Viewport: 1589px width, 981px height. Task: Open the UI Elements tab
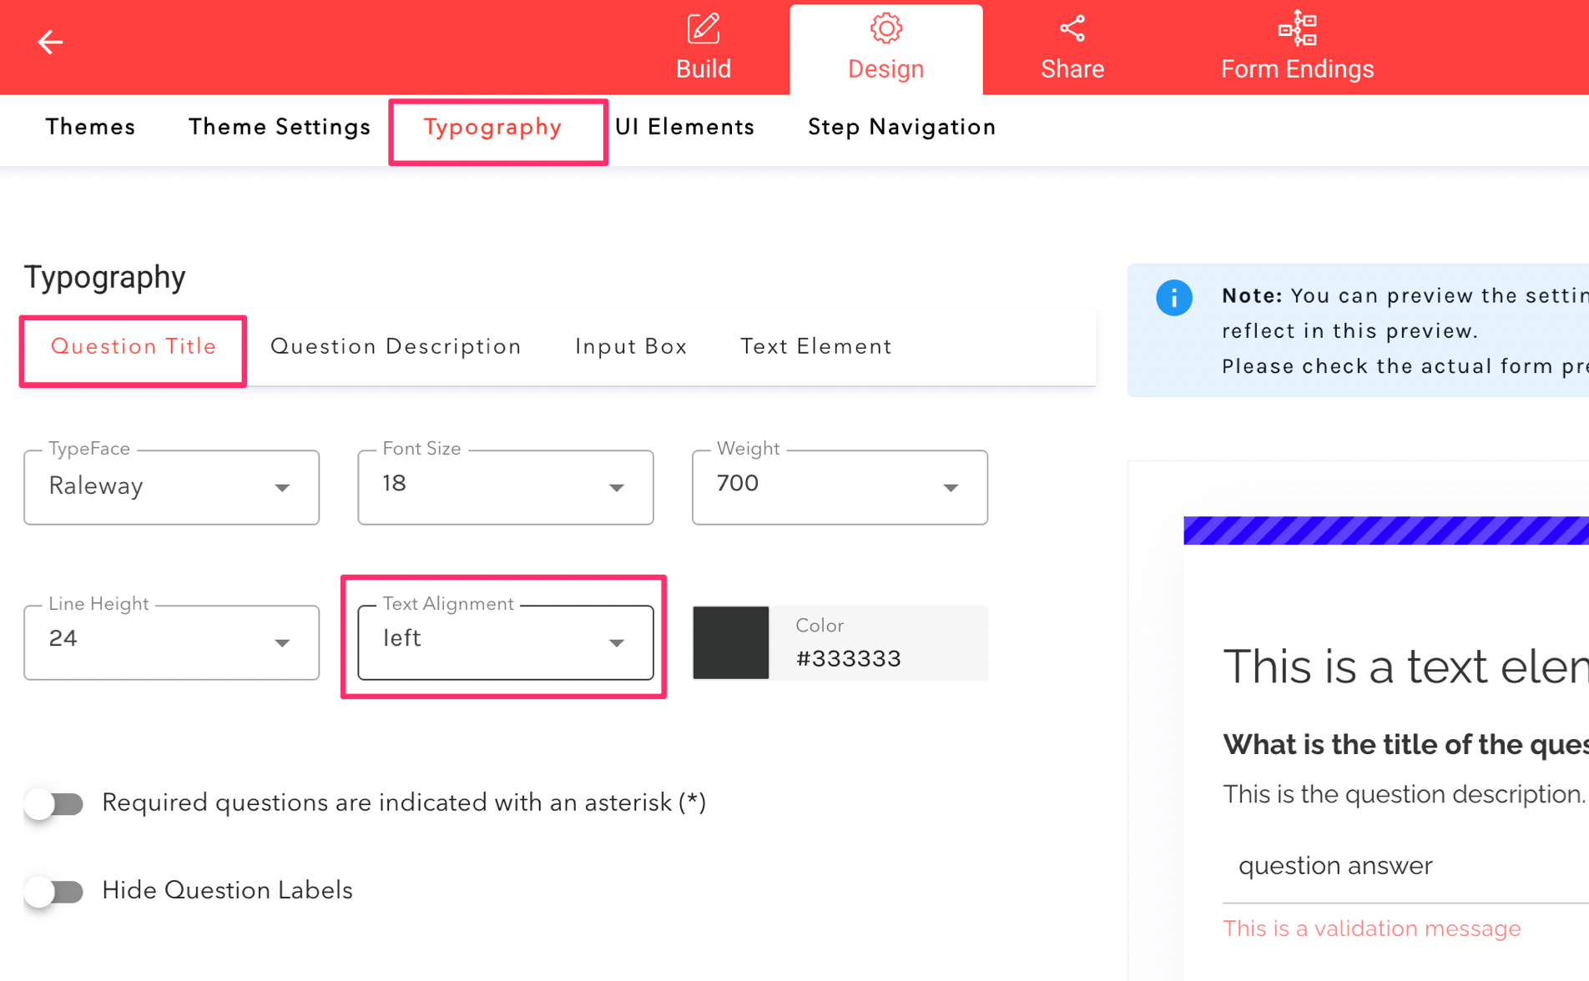[684, 128]
